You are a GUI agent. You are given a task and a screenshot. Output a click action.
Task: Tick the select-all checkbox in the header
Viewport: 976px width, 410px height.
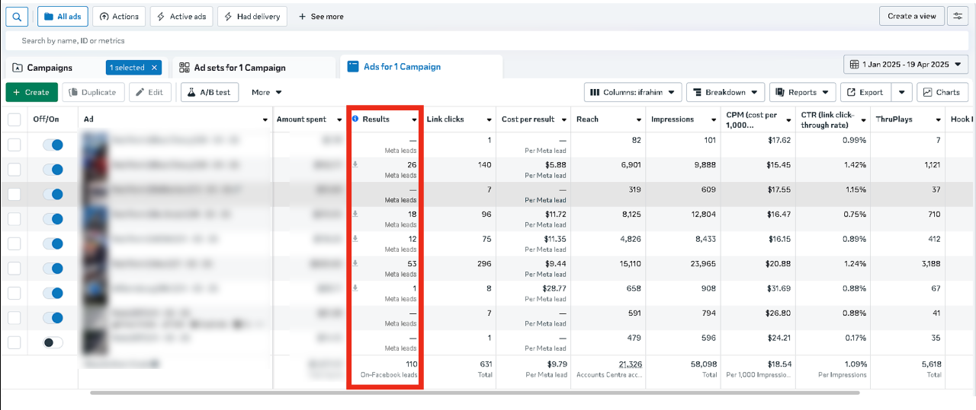(x=14, y=119)
